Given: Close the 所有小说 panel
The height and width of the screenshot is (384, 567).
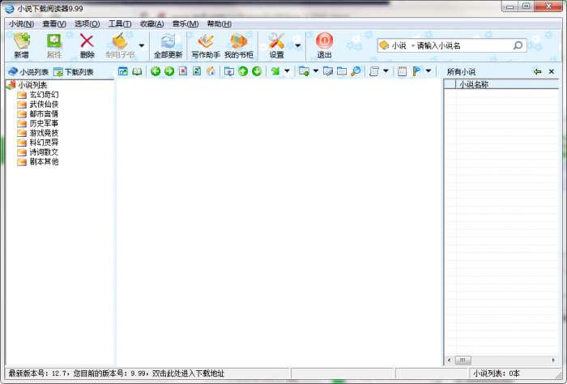Looking at the screenshot, I should 551,71.
